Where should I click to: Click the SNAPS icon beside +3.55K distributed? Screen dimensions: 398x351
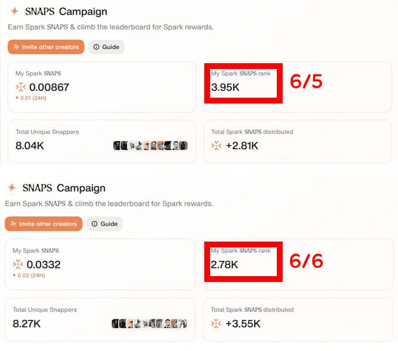pyautogui.click(x=216, y=324)
